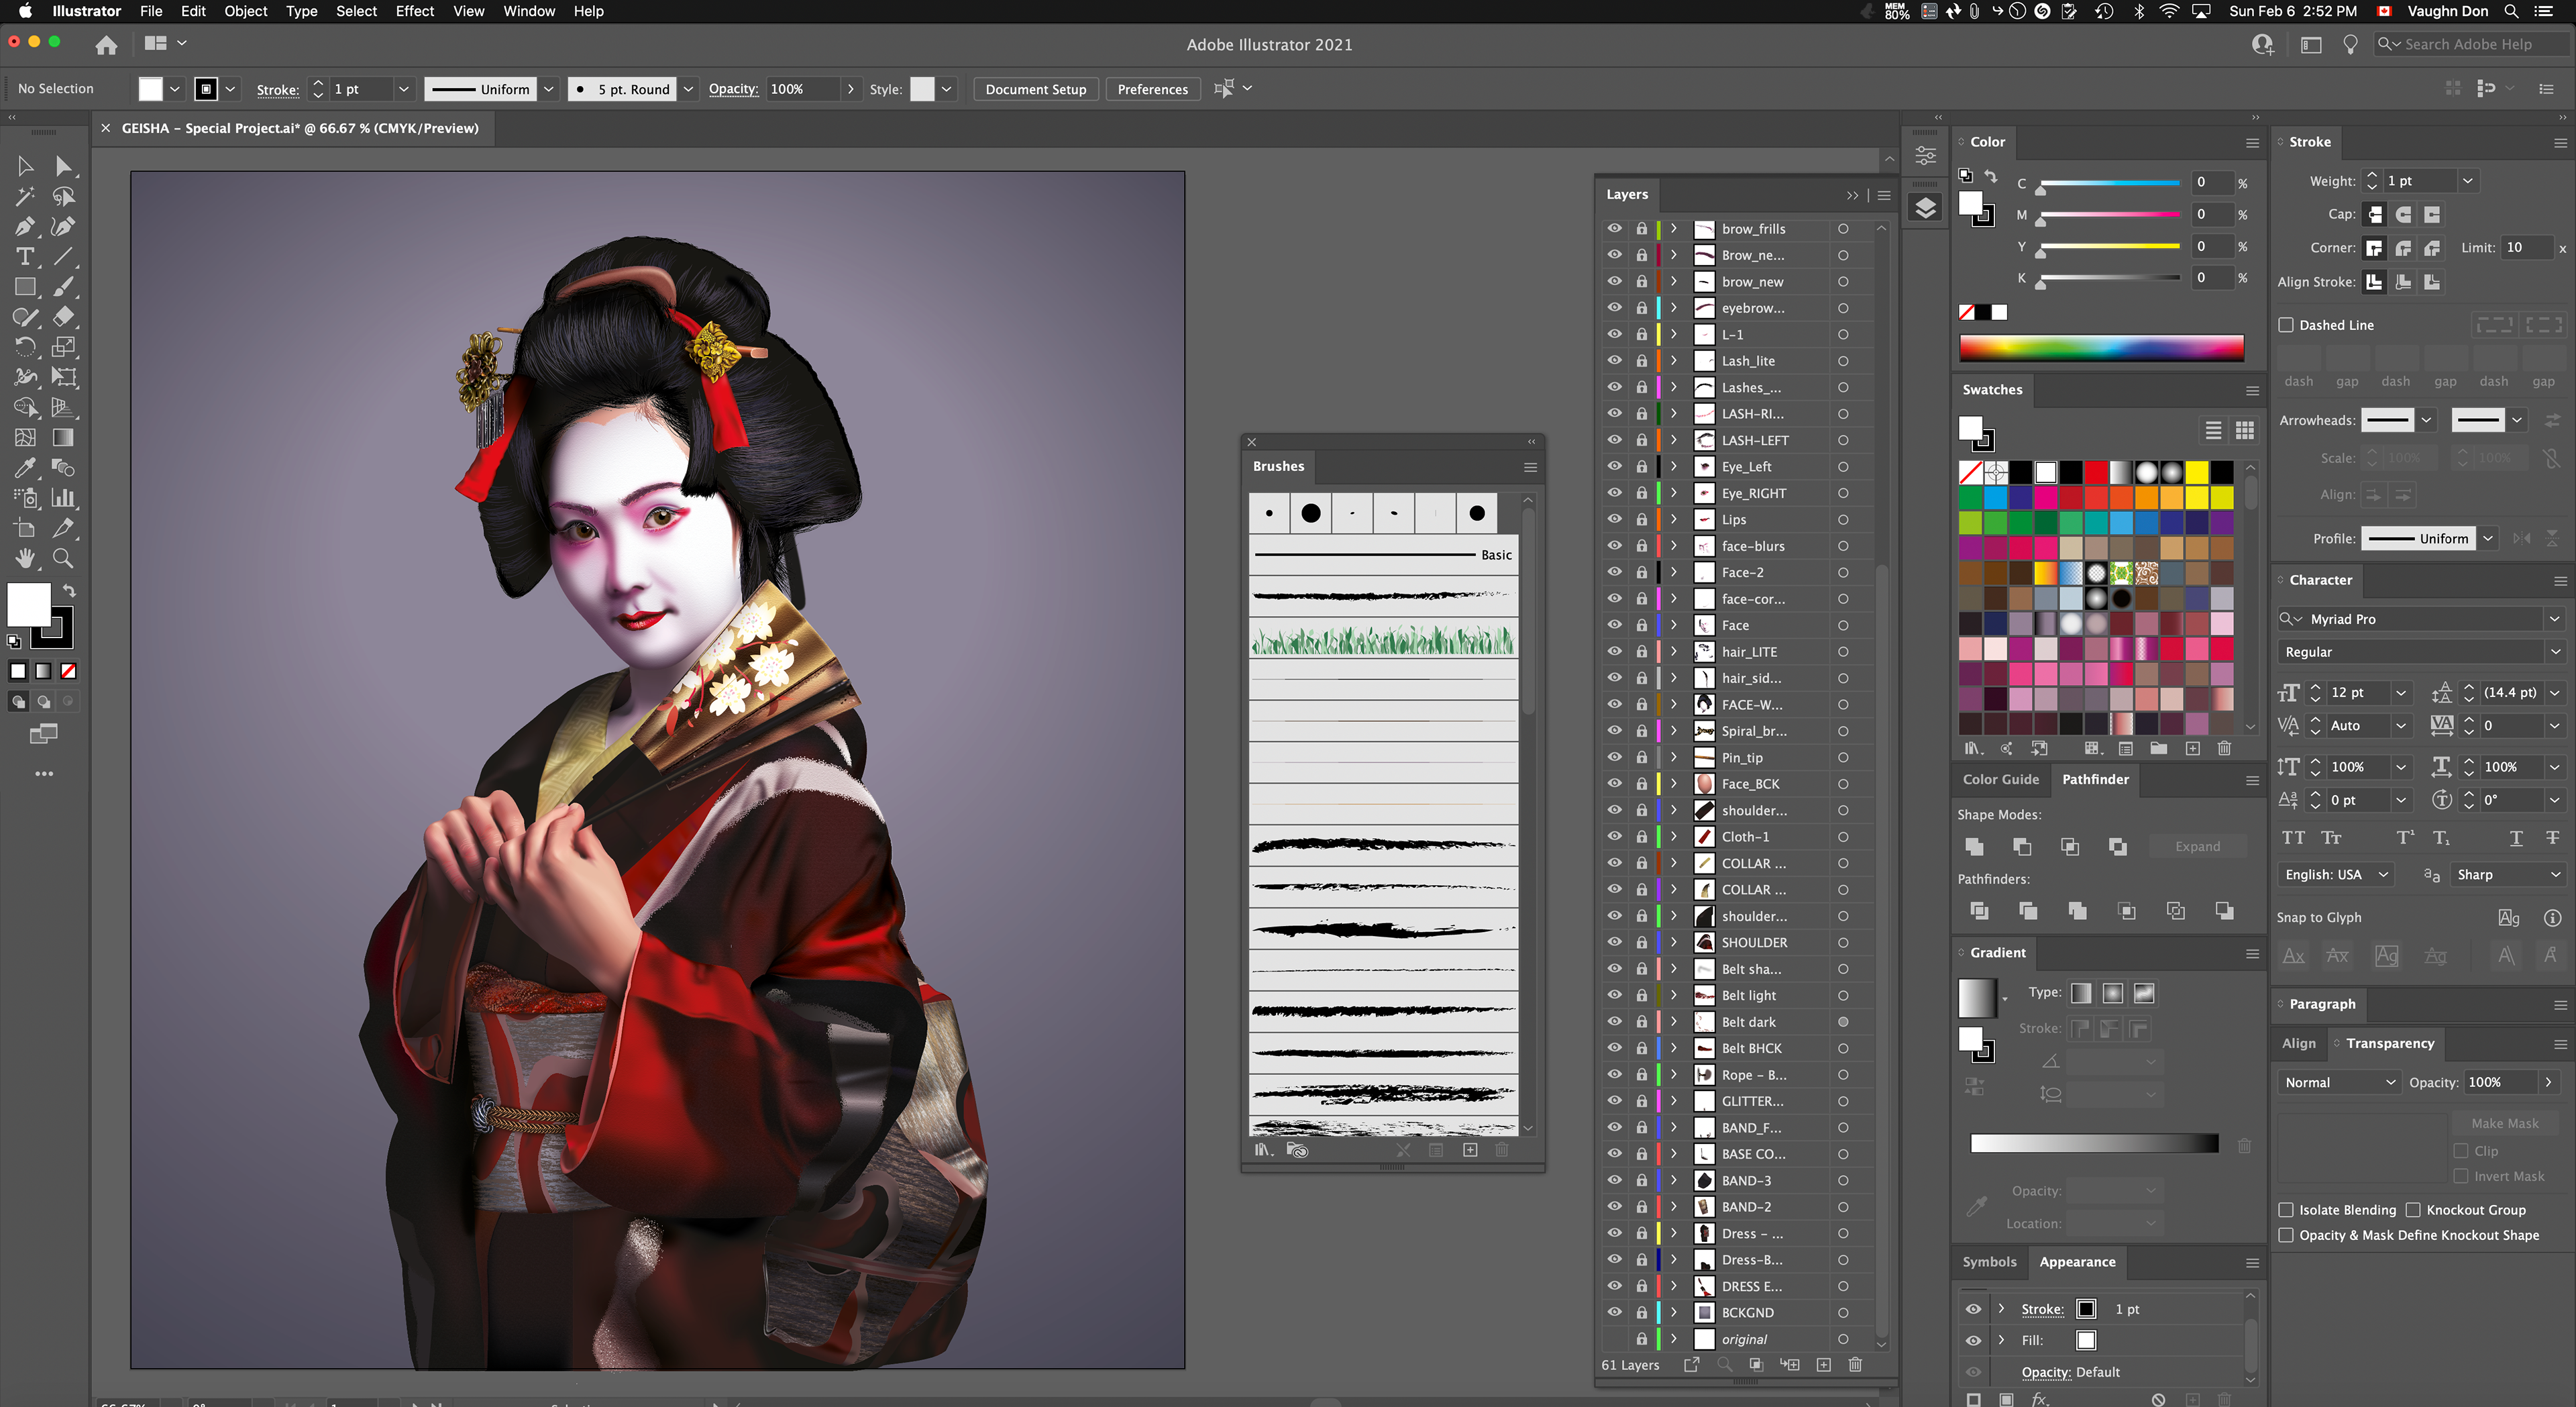The width and height of the screenshot is (2576, 1407).
Task: Check Opacity & Mask Define Knockout Shape
Action: pos(2286,1235)
